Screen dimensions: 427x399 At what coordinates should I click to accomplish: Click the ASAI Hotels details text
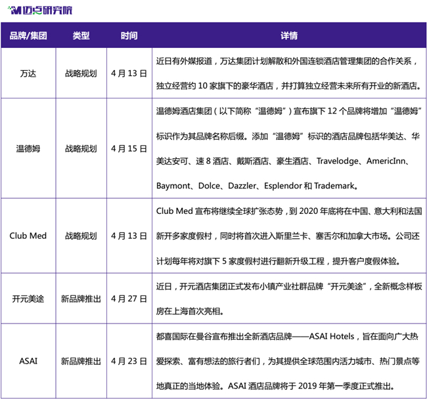[288, 361]
